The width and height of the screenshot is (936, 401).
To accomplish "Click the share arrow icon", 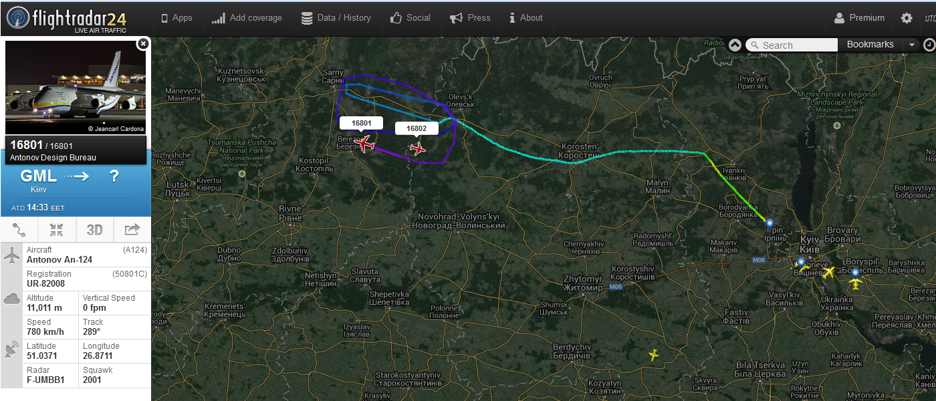I will tap(132, 230).
